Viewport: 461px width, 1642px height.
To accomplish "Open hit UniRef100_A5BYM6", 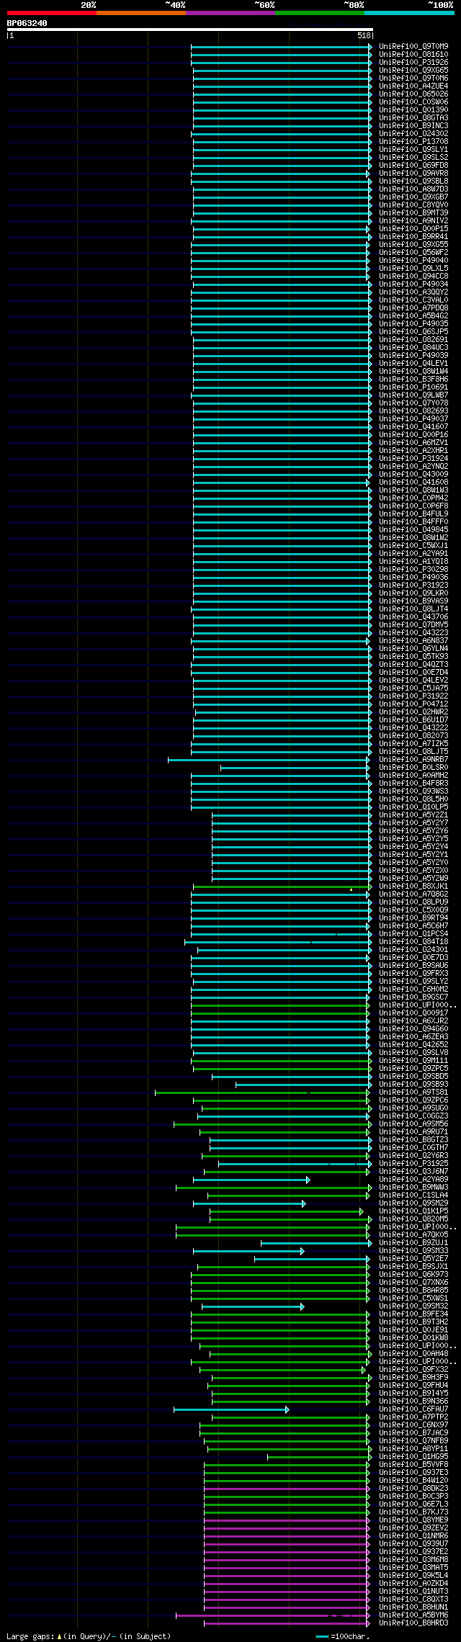I will click(x=413, y=1615).
